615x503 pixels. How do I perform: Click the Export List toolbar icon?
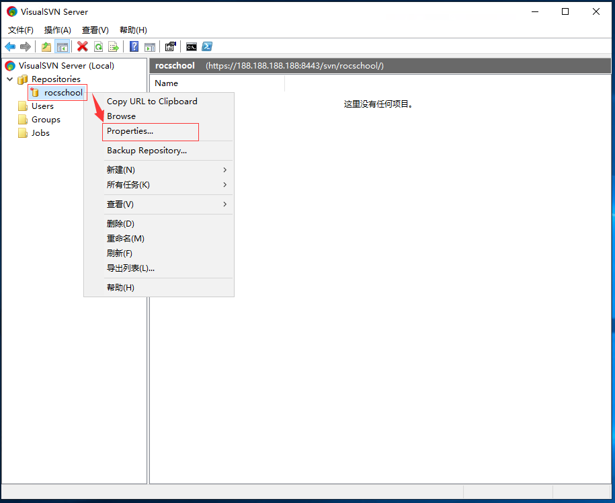pos(114,46)
